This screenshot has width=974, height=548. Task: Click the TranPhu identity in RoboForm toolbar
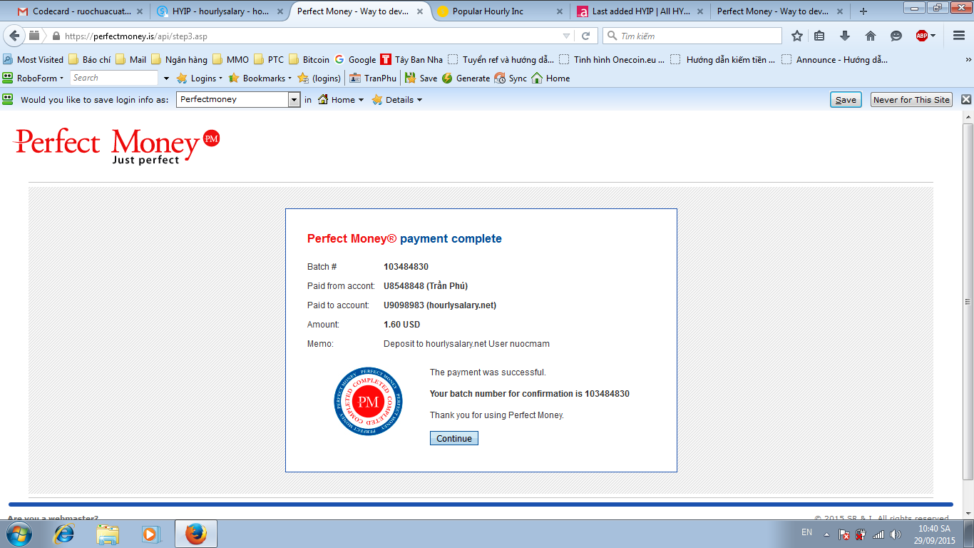pos(372,78)
